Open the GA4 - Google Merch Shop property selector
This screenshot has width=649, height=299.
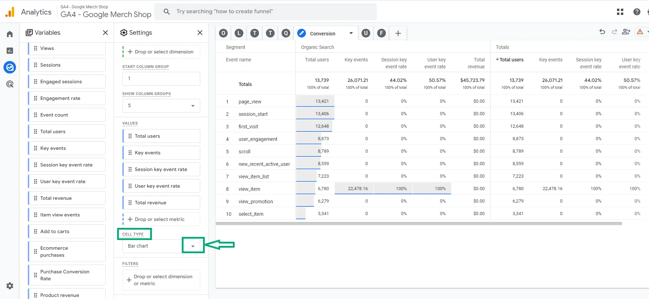tap(106, 12)
